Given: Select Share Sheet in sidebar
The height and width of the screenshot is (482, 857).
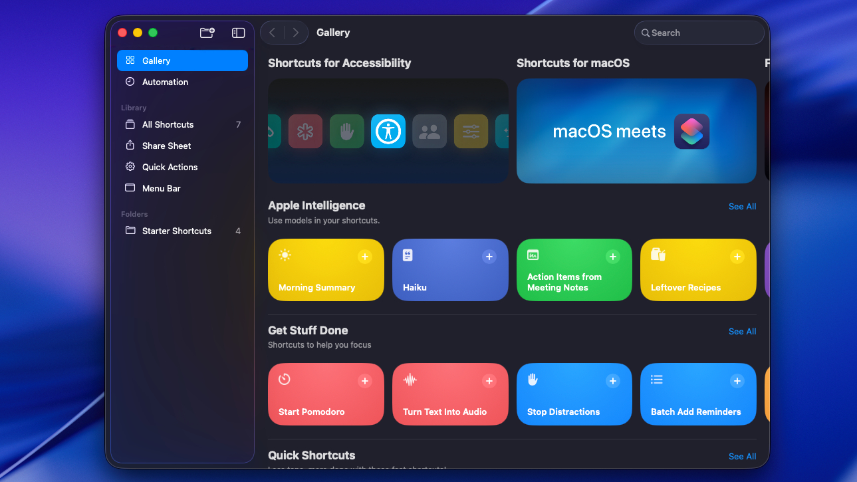Looking at the screenshot, I should click(x=166, y=146).
